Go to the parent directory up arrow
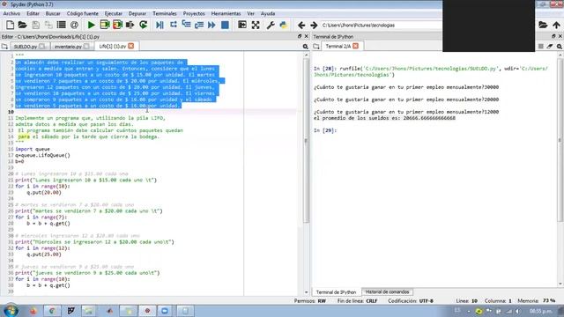The height and width of the screenshot is (317, 564). click(x=556, y=25)
